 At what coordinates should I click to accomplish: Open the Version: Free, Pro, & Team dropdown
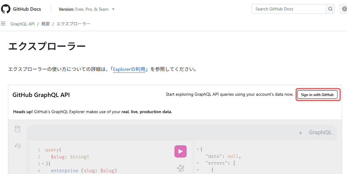pos(87,9)
